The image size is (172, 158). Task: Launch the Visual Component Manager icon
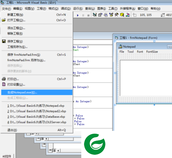128,15
